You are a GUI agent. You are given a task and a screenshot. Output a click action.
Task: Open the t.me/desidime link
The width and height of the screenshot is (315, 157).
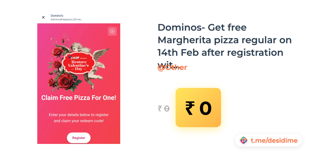coord(274,141)
